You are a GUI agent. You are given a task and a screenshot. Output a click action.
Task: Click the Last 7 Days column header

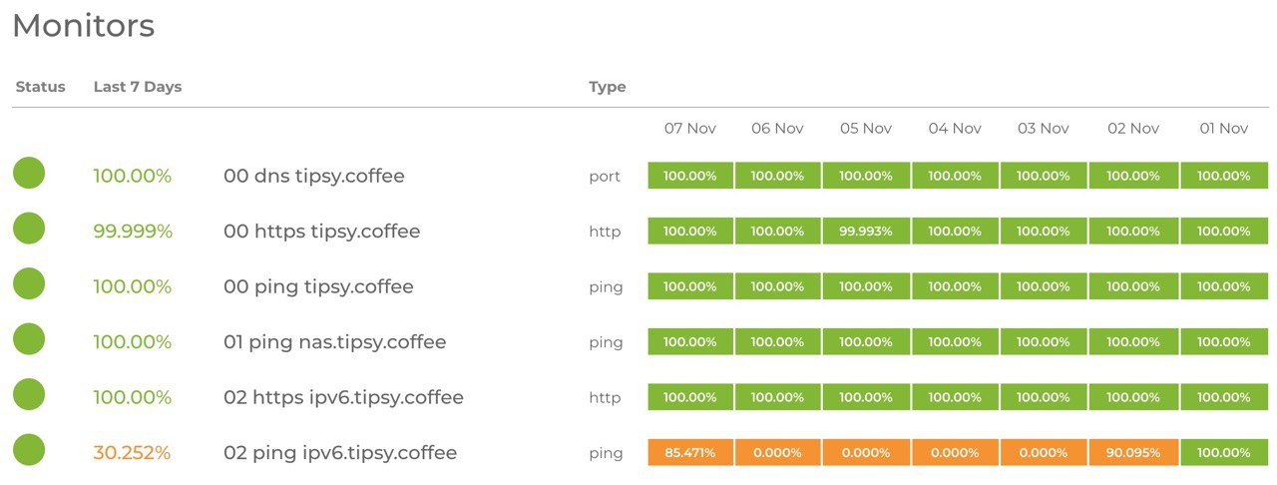(138, 87)
